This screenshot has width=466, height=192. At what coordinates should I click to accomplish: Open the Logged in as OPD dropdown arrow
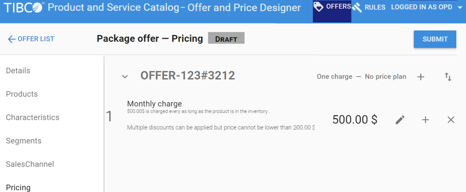[460, 7]
